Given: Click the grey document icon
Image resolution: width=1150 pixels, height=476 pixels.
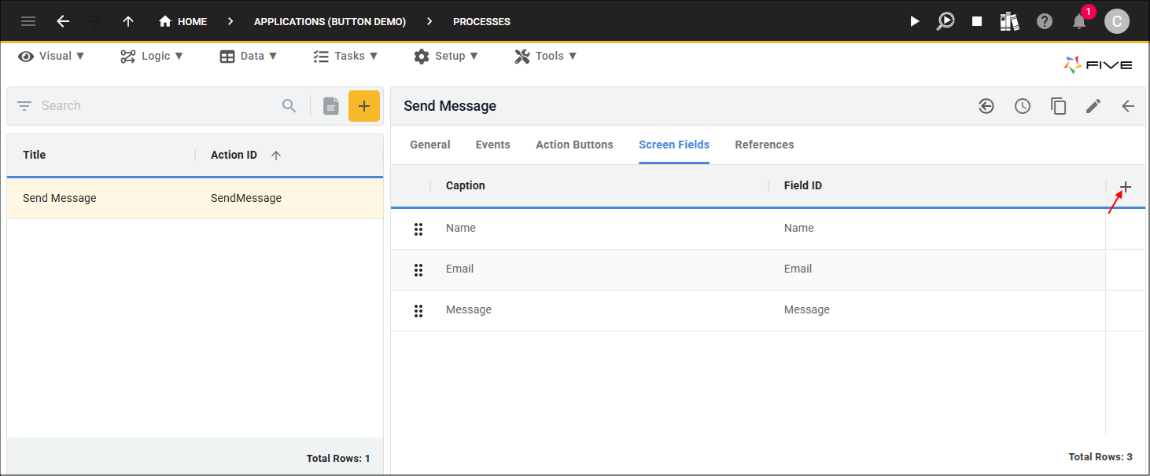Looking at the screenshot, I should [x=331, y=106].
